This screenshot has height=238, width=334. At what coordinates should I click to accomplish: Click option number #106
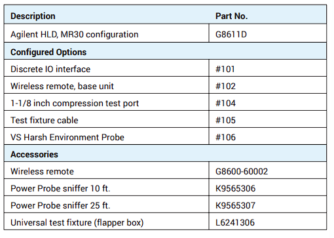(225, 138)
